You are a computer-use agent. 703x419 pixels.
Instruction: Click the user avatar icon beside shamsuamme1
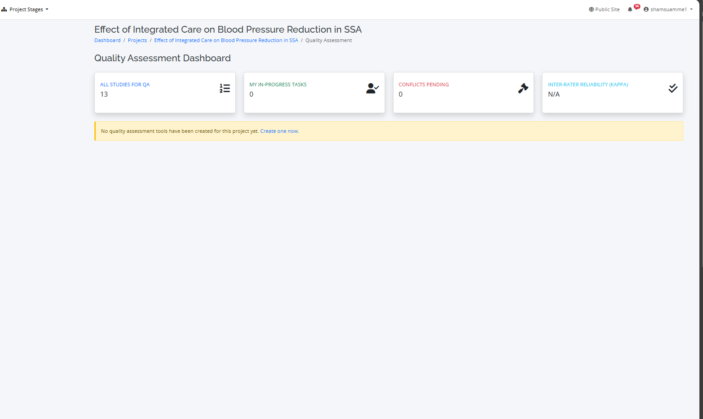tap(646, 9)
